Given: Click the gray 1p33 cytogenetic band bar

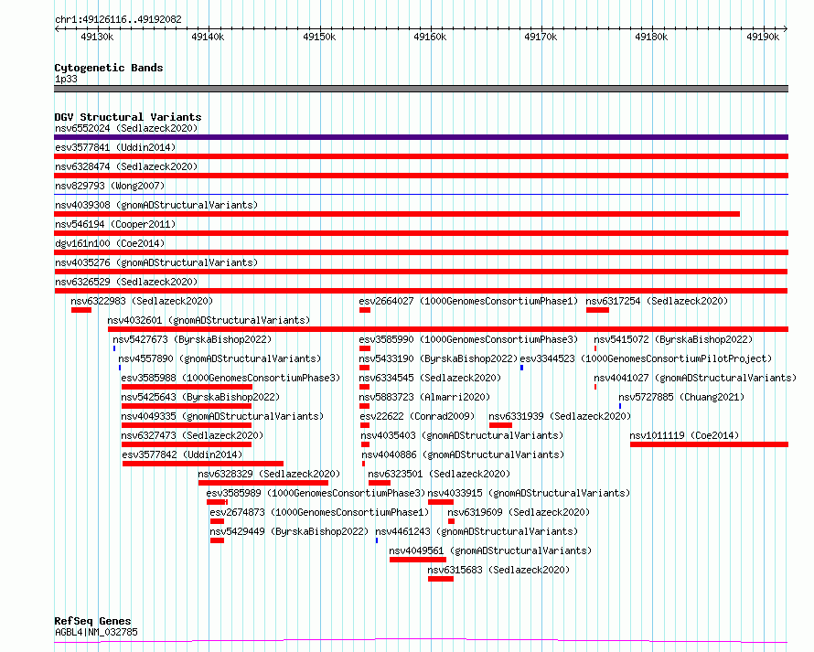Looking at the screenshot, I should pos(421,89).
